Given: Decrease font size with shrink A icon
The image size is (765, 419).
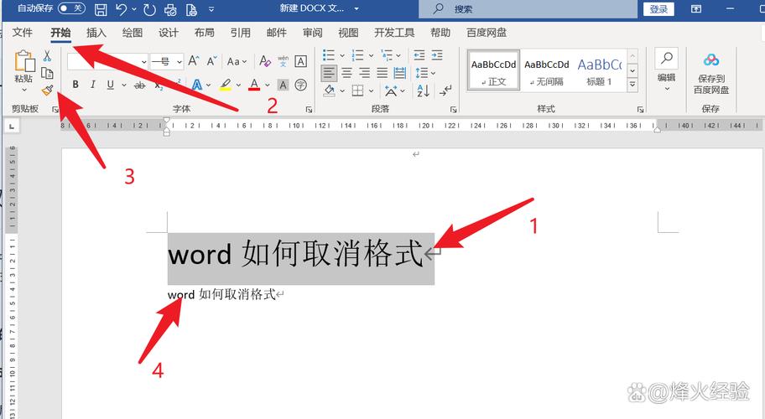Looking at the screenshot, I should coord(211,61).
